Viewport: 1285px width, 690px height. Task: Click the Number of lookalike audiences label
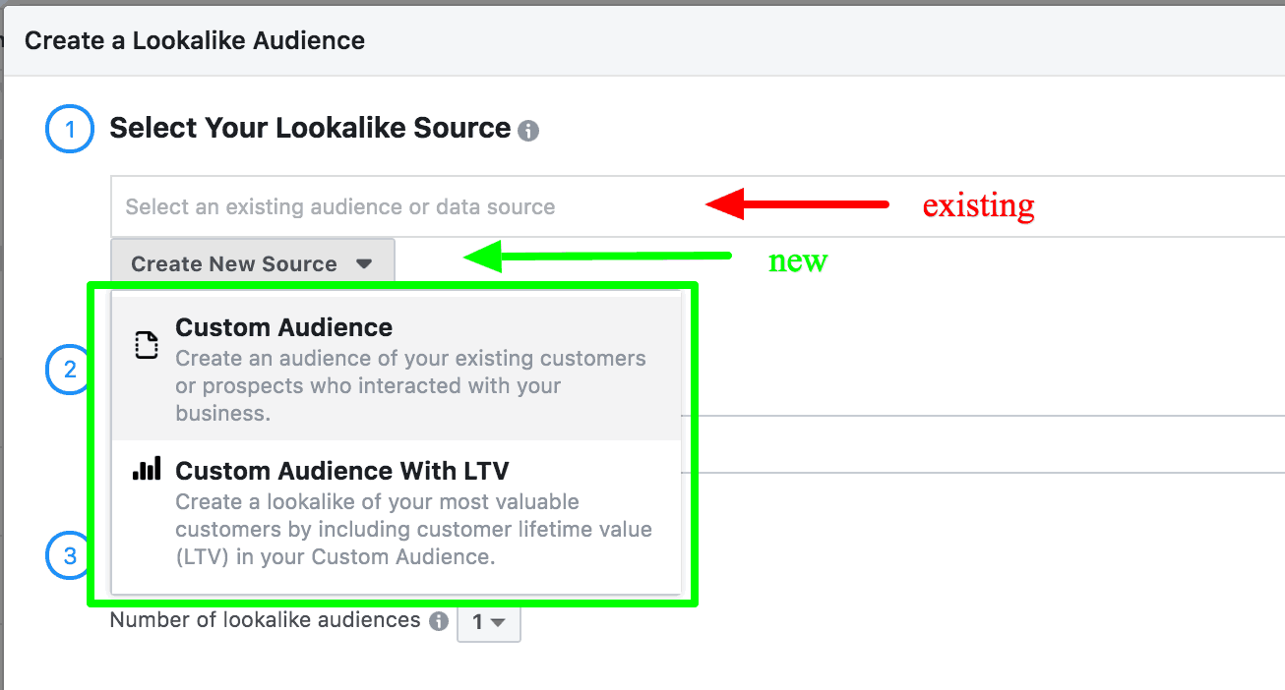(266, 620)
